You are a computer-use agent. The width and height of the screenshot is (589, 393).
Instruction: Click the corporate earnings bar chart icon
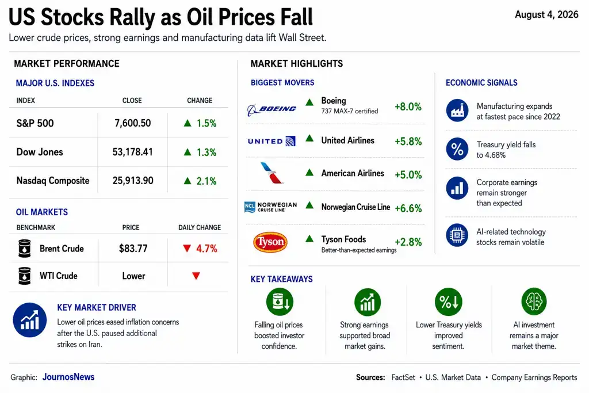(457, 188)
